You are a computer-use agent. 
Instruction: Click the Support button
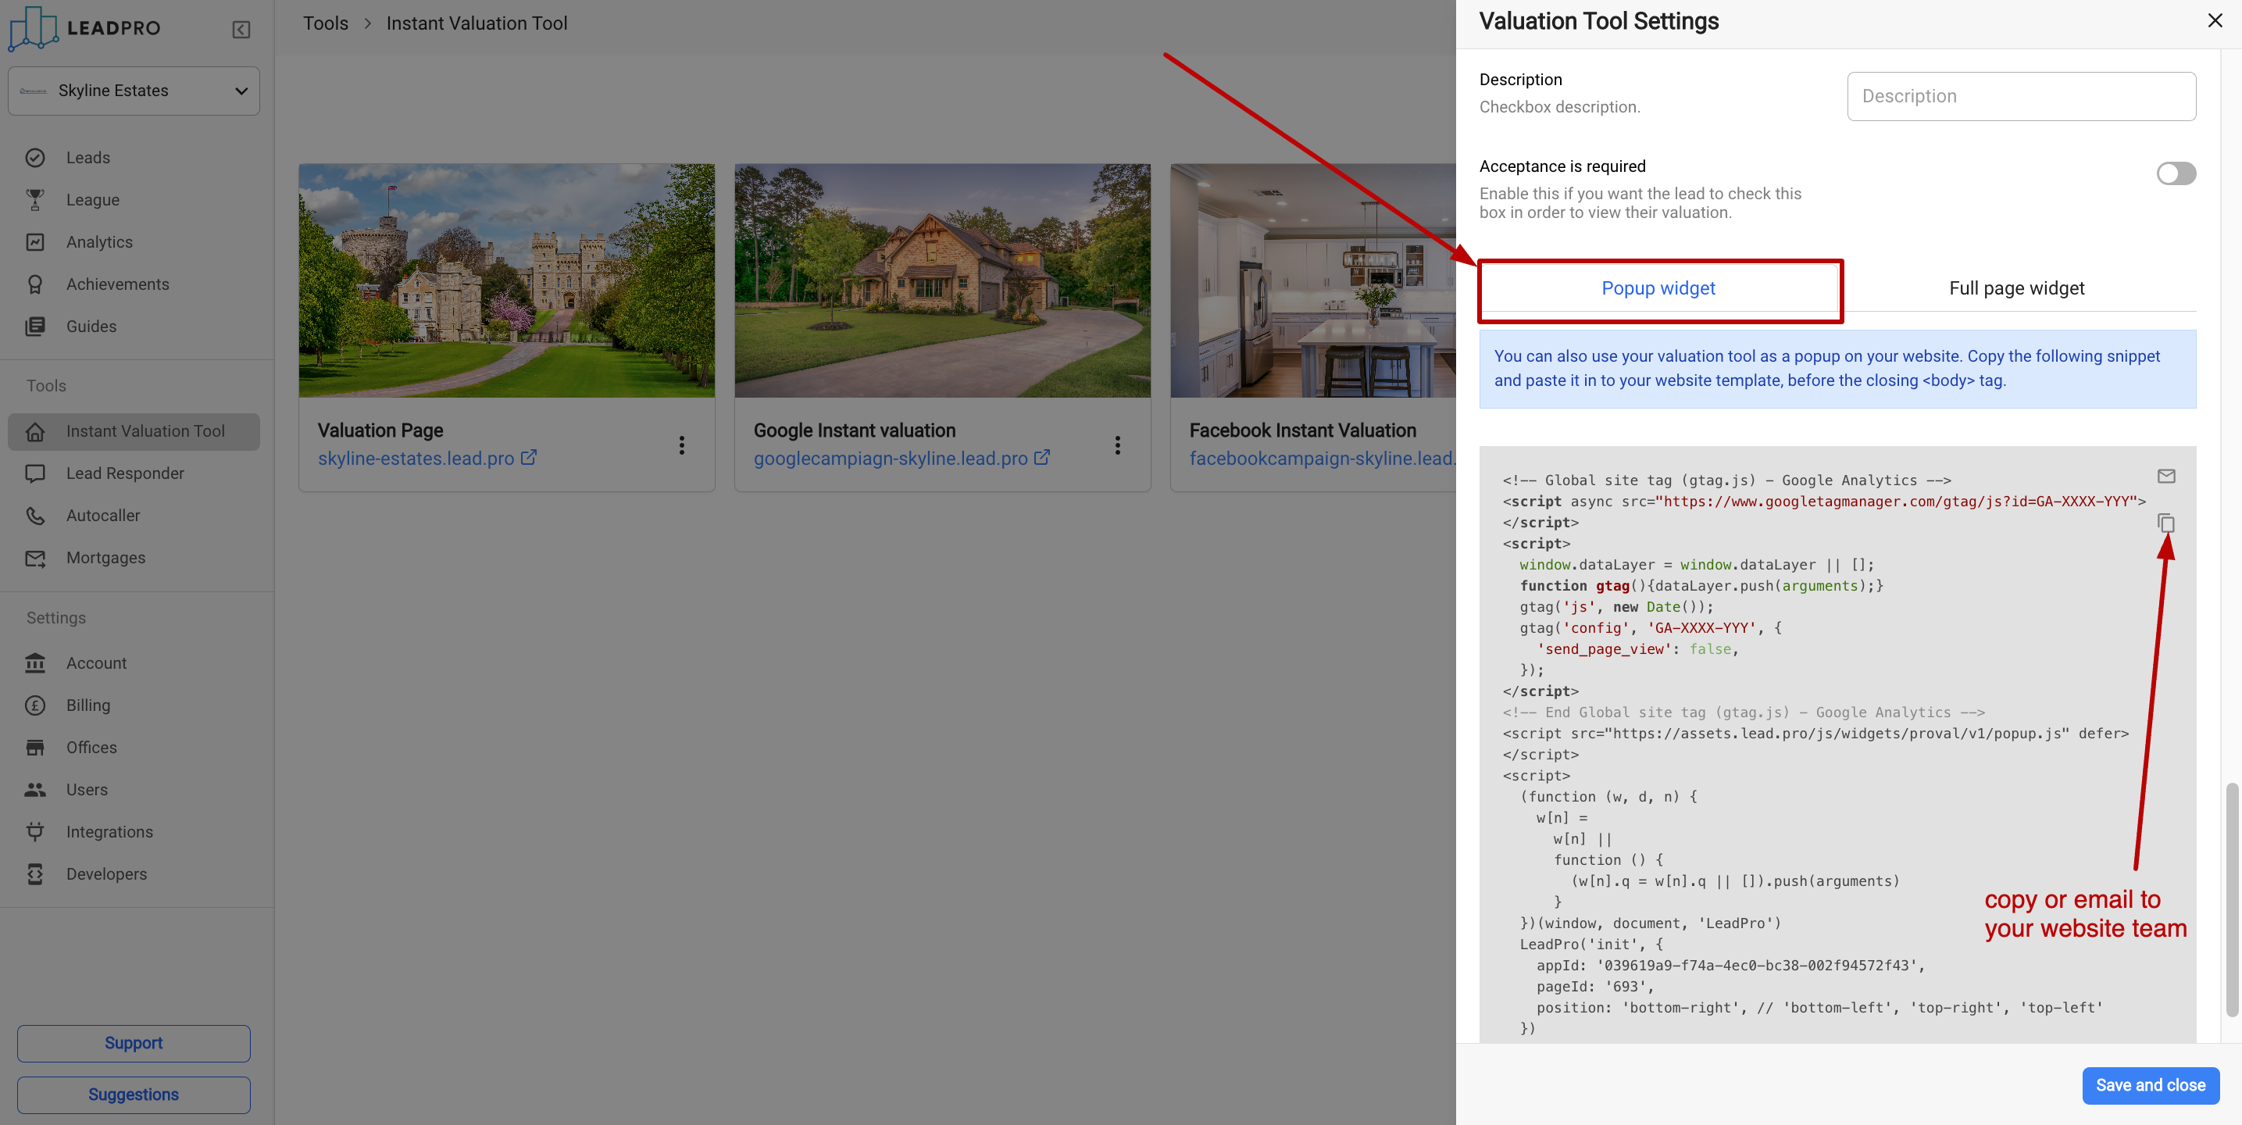click(x=134, y=1042)
